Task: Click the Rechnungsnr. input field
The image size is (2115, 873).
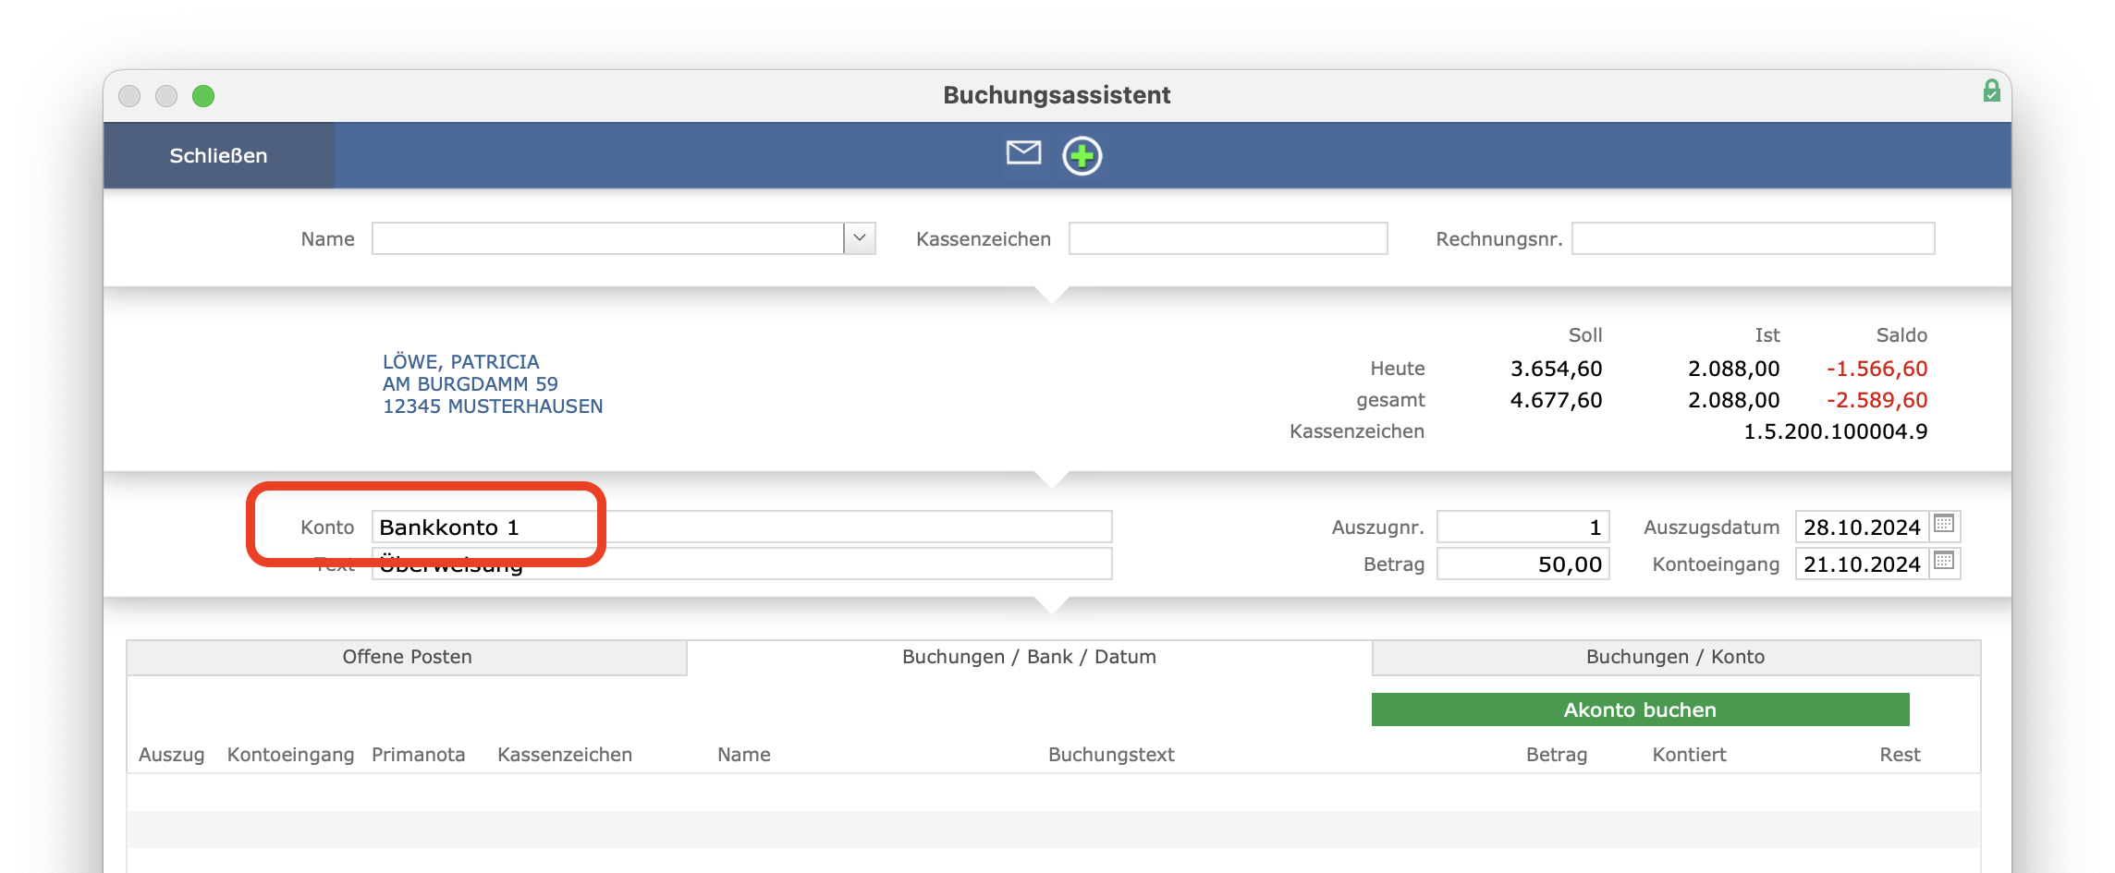Action: tap(1753, 238)
